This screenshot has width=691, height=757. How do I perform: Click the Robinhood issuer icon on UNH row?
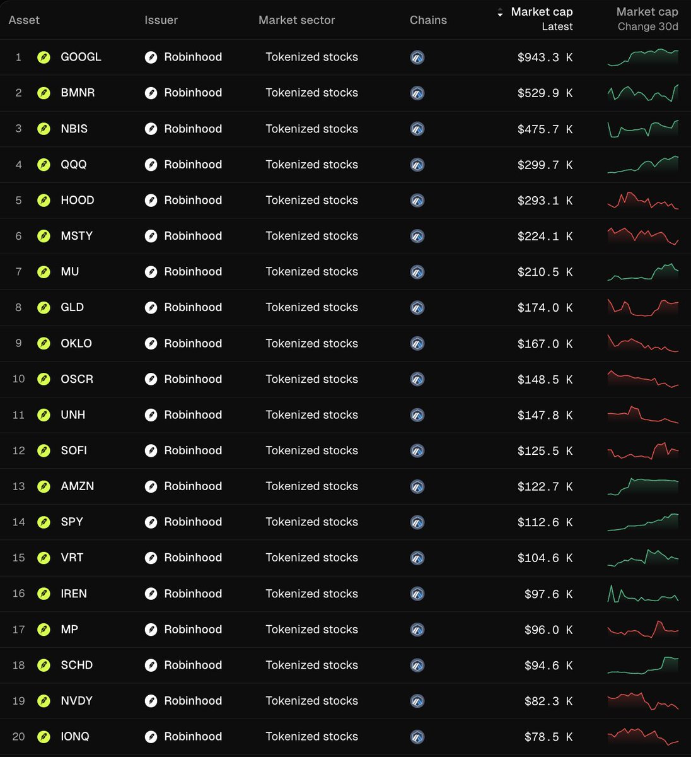(x=151, y=414)
